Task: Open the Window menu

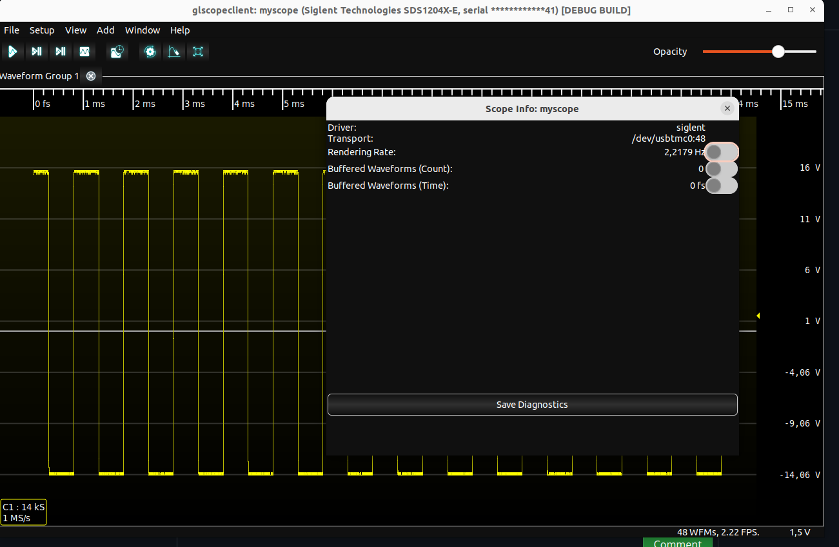Action: tap(143, 30)
